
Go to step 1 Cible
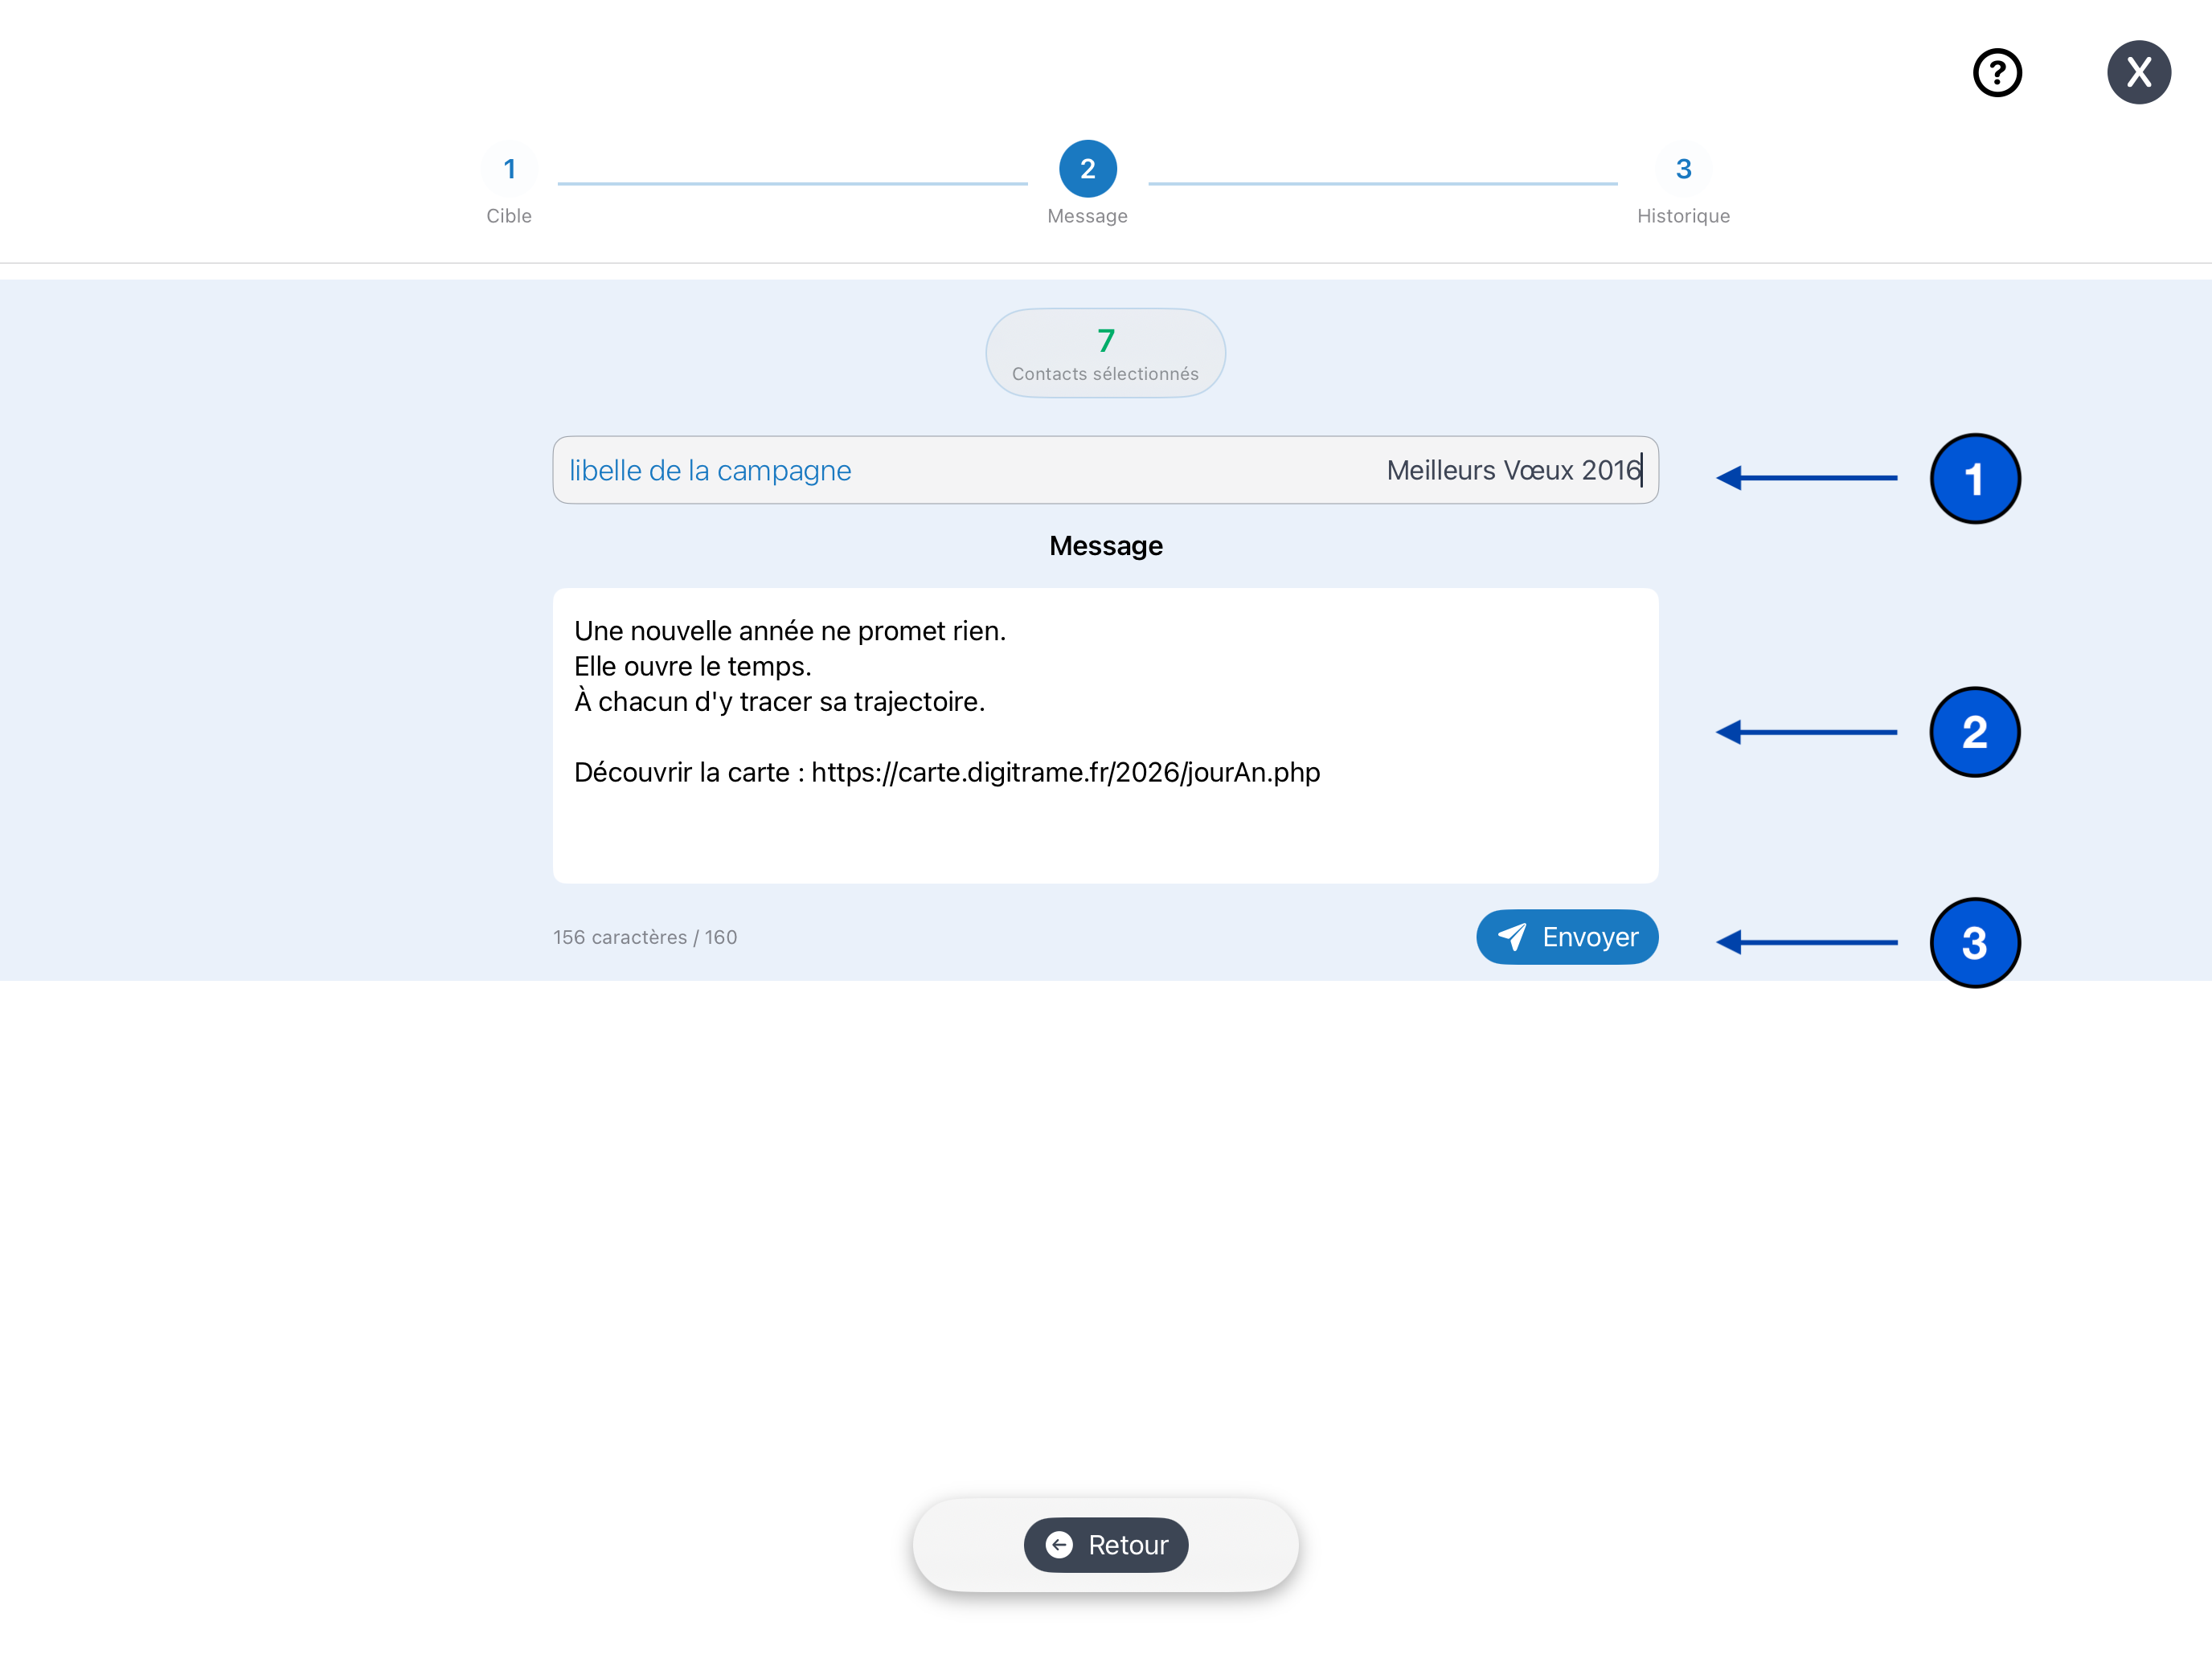coord(509,169)
